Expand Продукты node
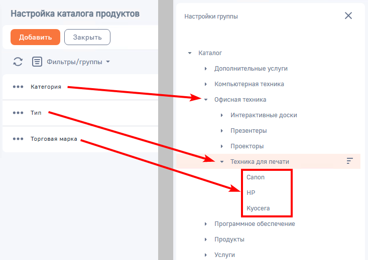This screenshot has height=260, width=368. pyautogui.click(x=206, y=239)
